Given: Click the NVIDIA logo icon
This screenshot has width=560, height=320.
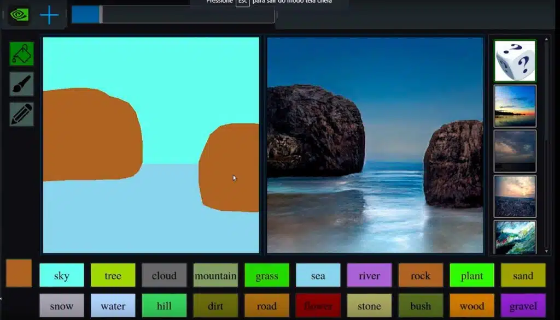Looking at the screenshot, I should point(19,15).
